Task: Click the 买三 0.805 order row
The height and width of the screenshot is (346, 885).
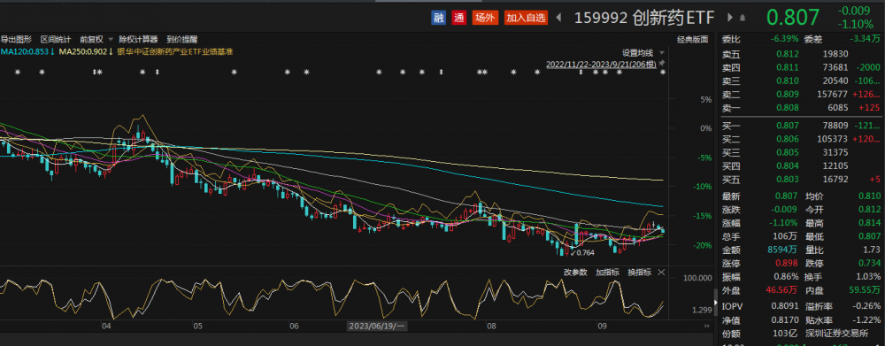Action: point(802,152)
